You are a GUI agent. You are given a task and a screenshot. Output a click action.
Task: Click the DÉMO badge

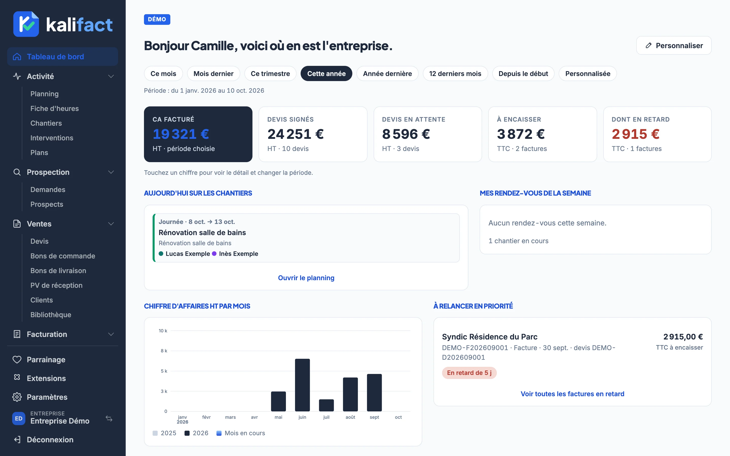coord(157,19)
